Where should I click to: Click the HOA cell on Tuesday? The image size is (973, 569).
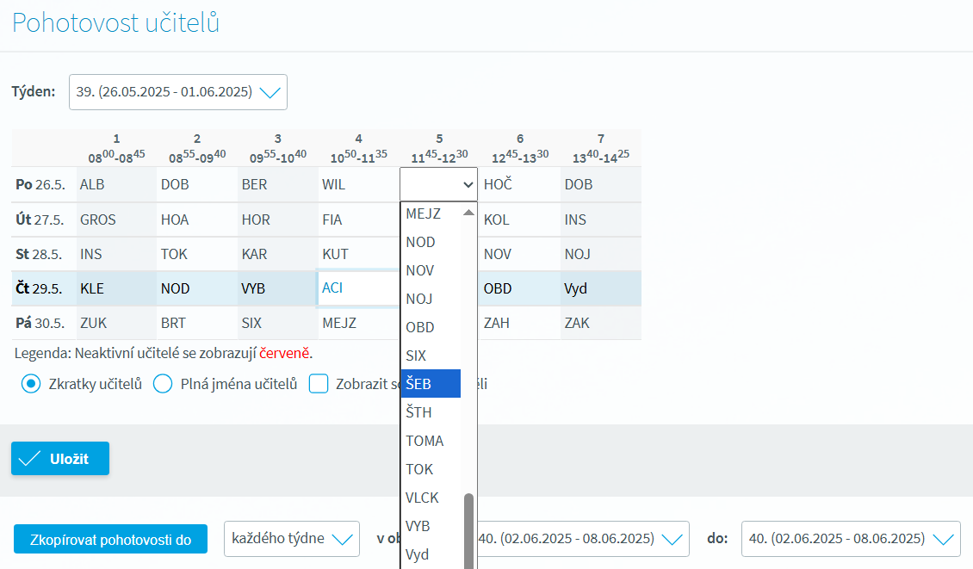click(196, 220)
